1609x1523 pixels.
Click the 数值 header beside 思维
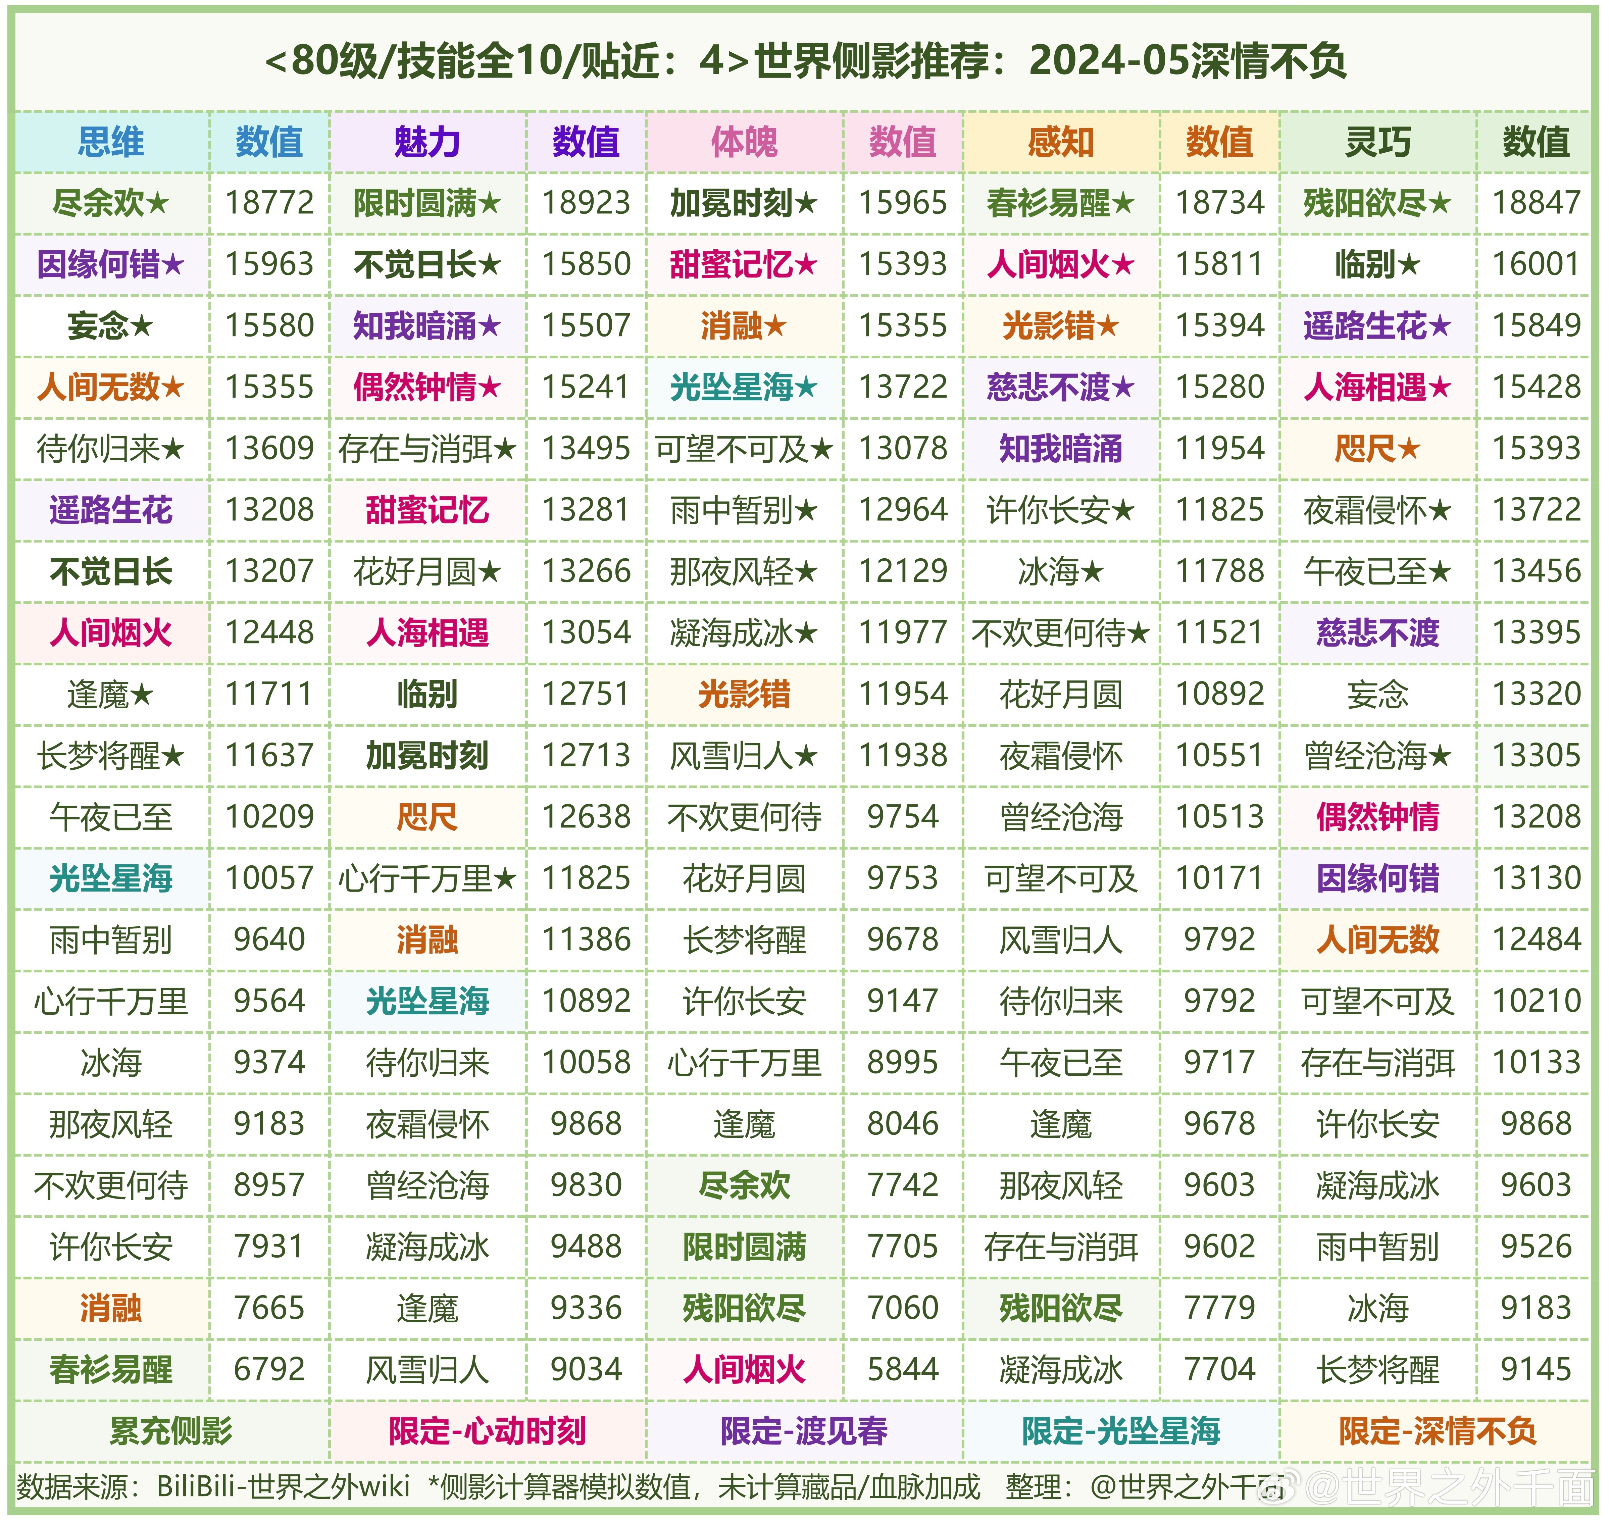coord(269,142)
